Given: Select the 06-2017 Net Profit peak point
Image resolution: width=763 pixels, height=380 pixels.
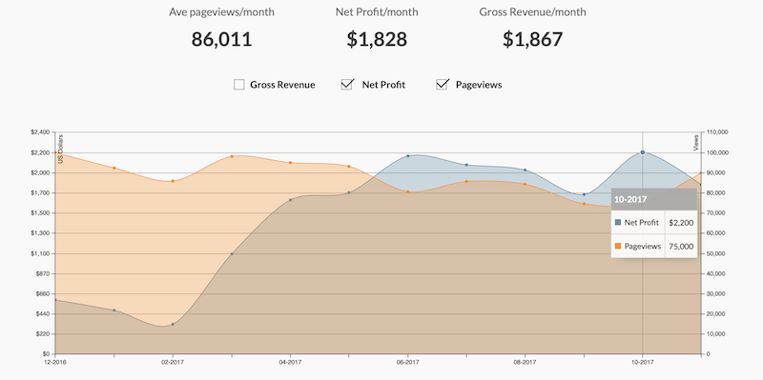Looking at the screenshot, I should 408,156.
